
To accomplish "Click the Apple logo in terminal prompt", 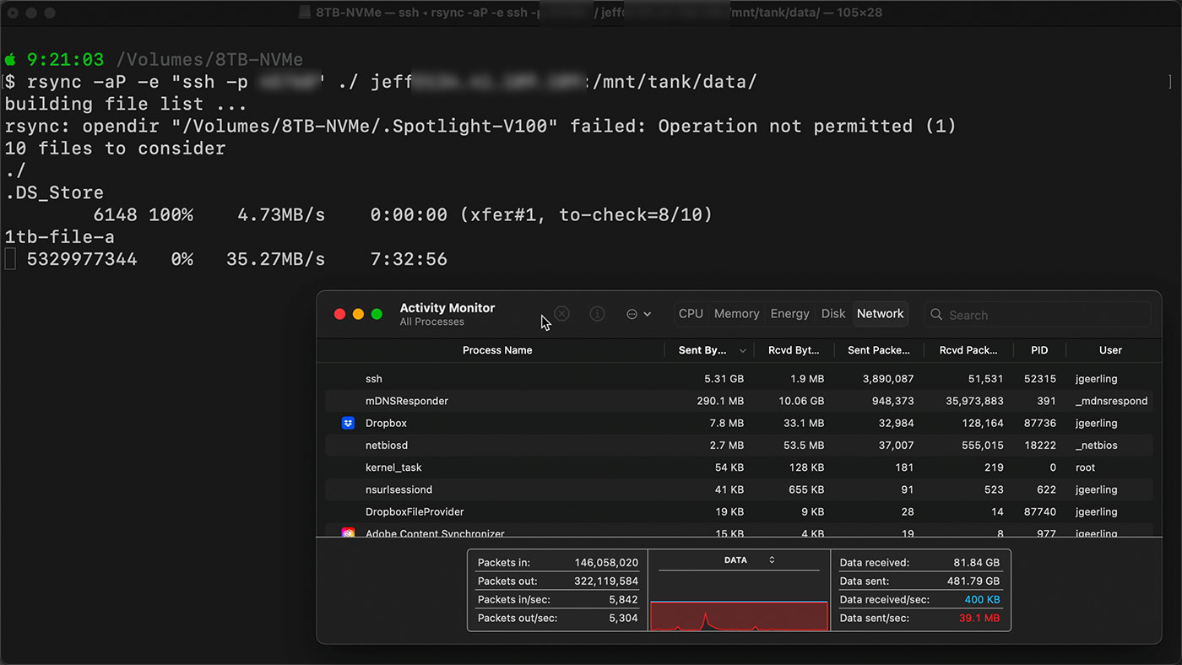I will [10, 60].
